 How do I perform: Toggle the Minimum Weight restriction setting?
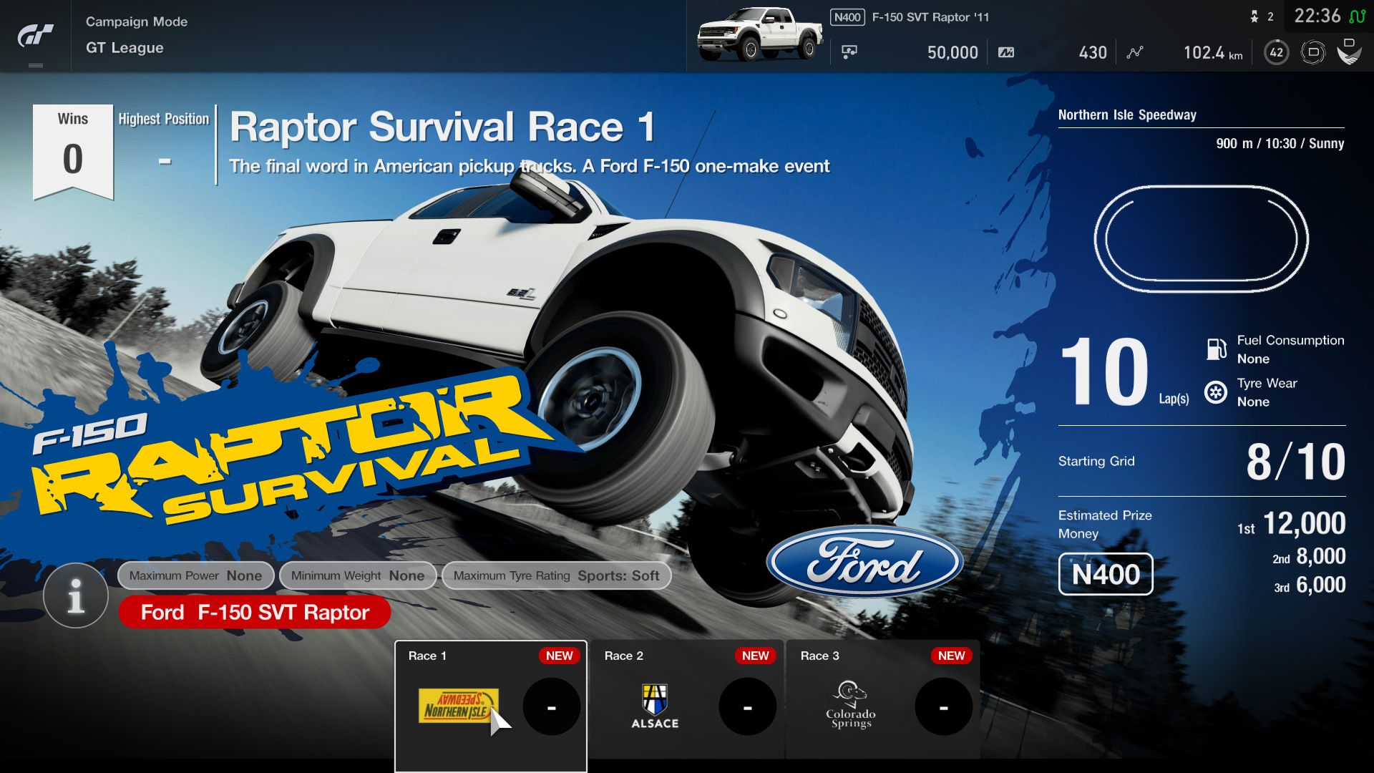356,575
